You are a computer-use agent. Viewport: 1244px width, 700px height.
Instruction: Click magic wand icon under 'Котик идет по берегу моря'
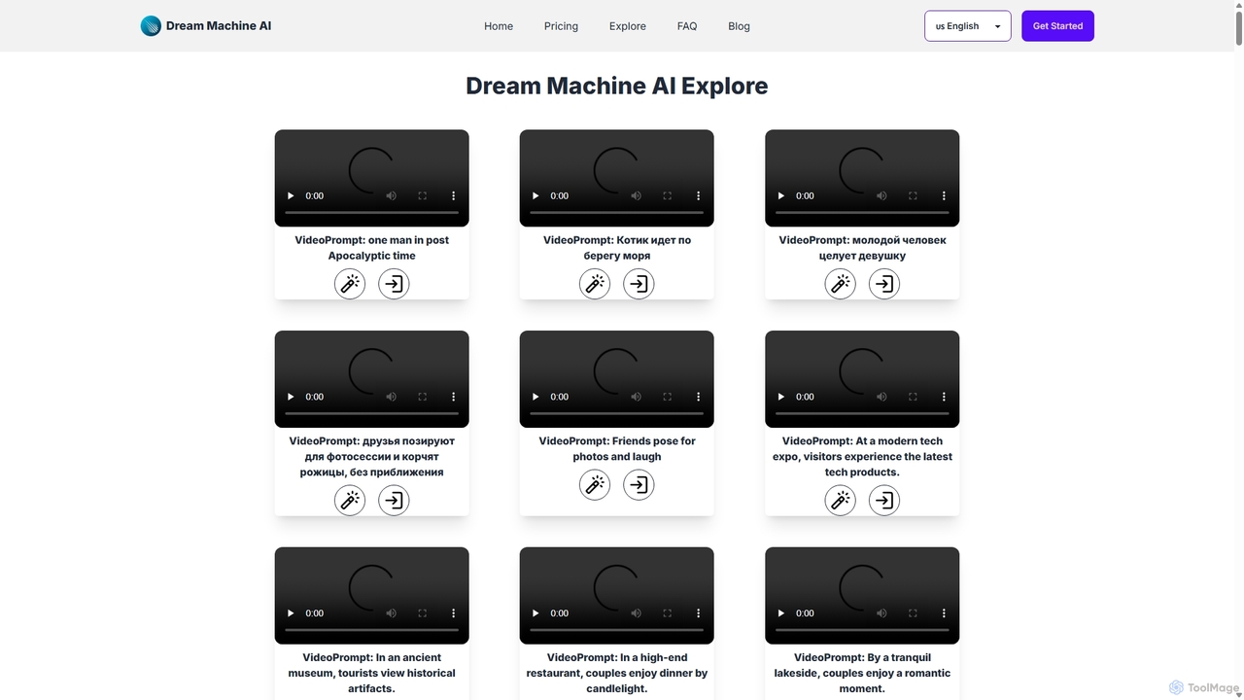[595, 284]
